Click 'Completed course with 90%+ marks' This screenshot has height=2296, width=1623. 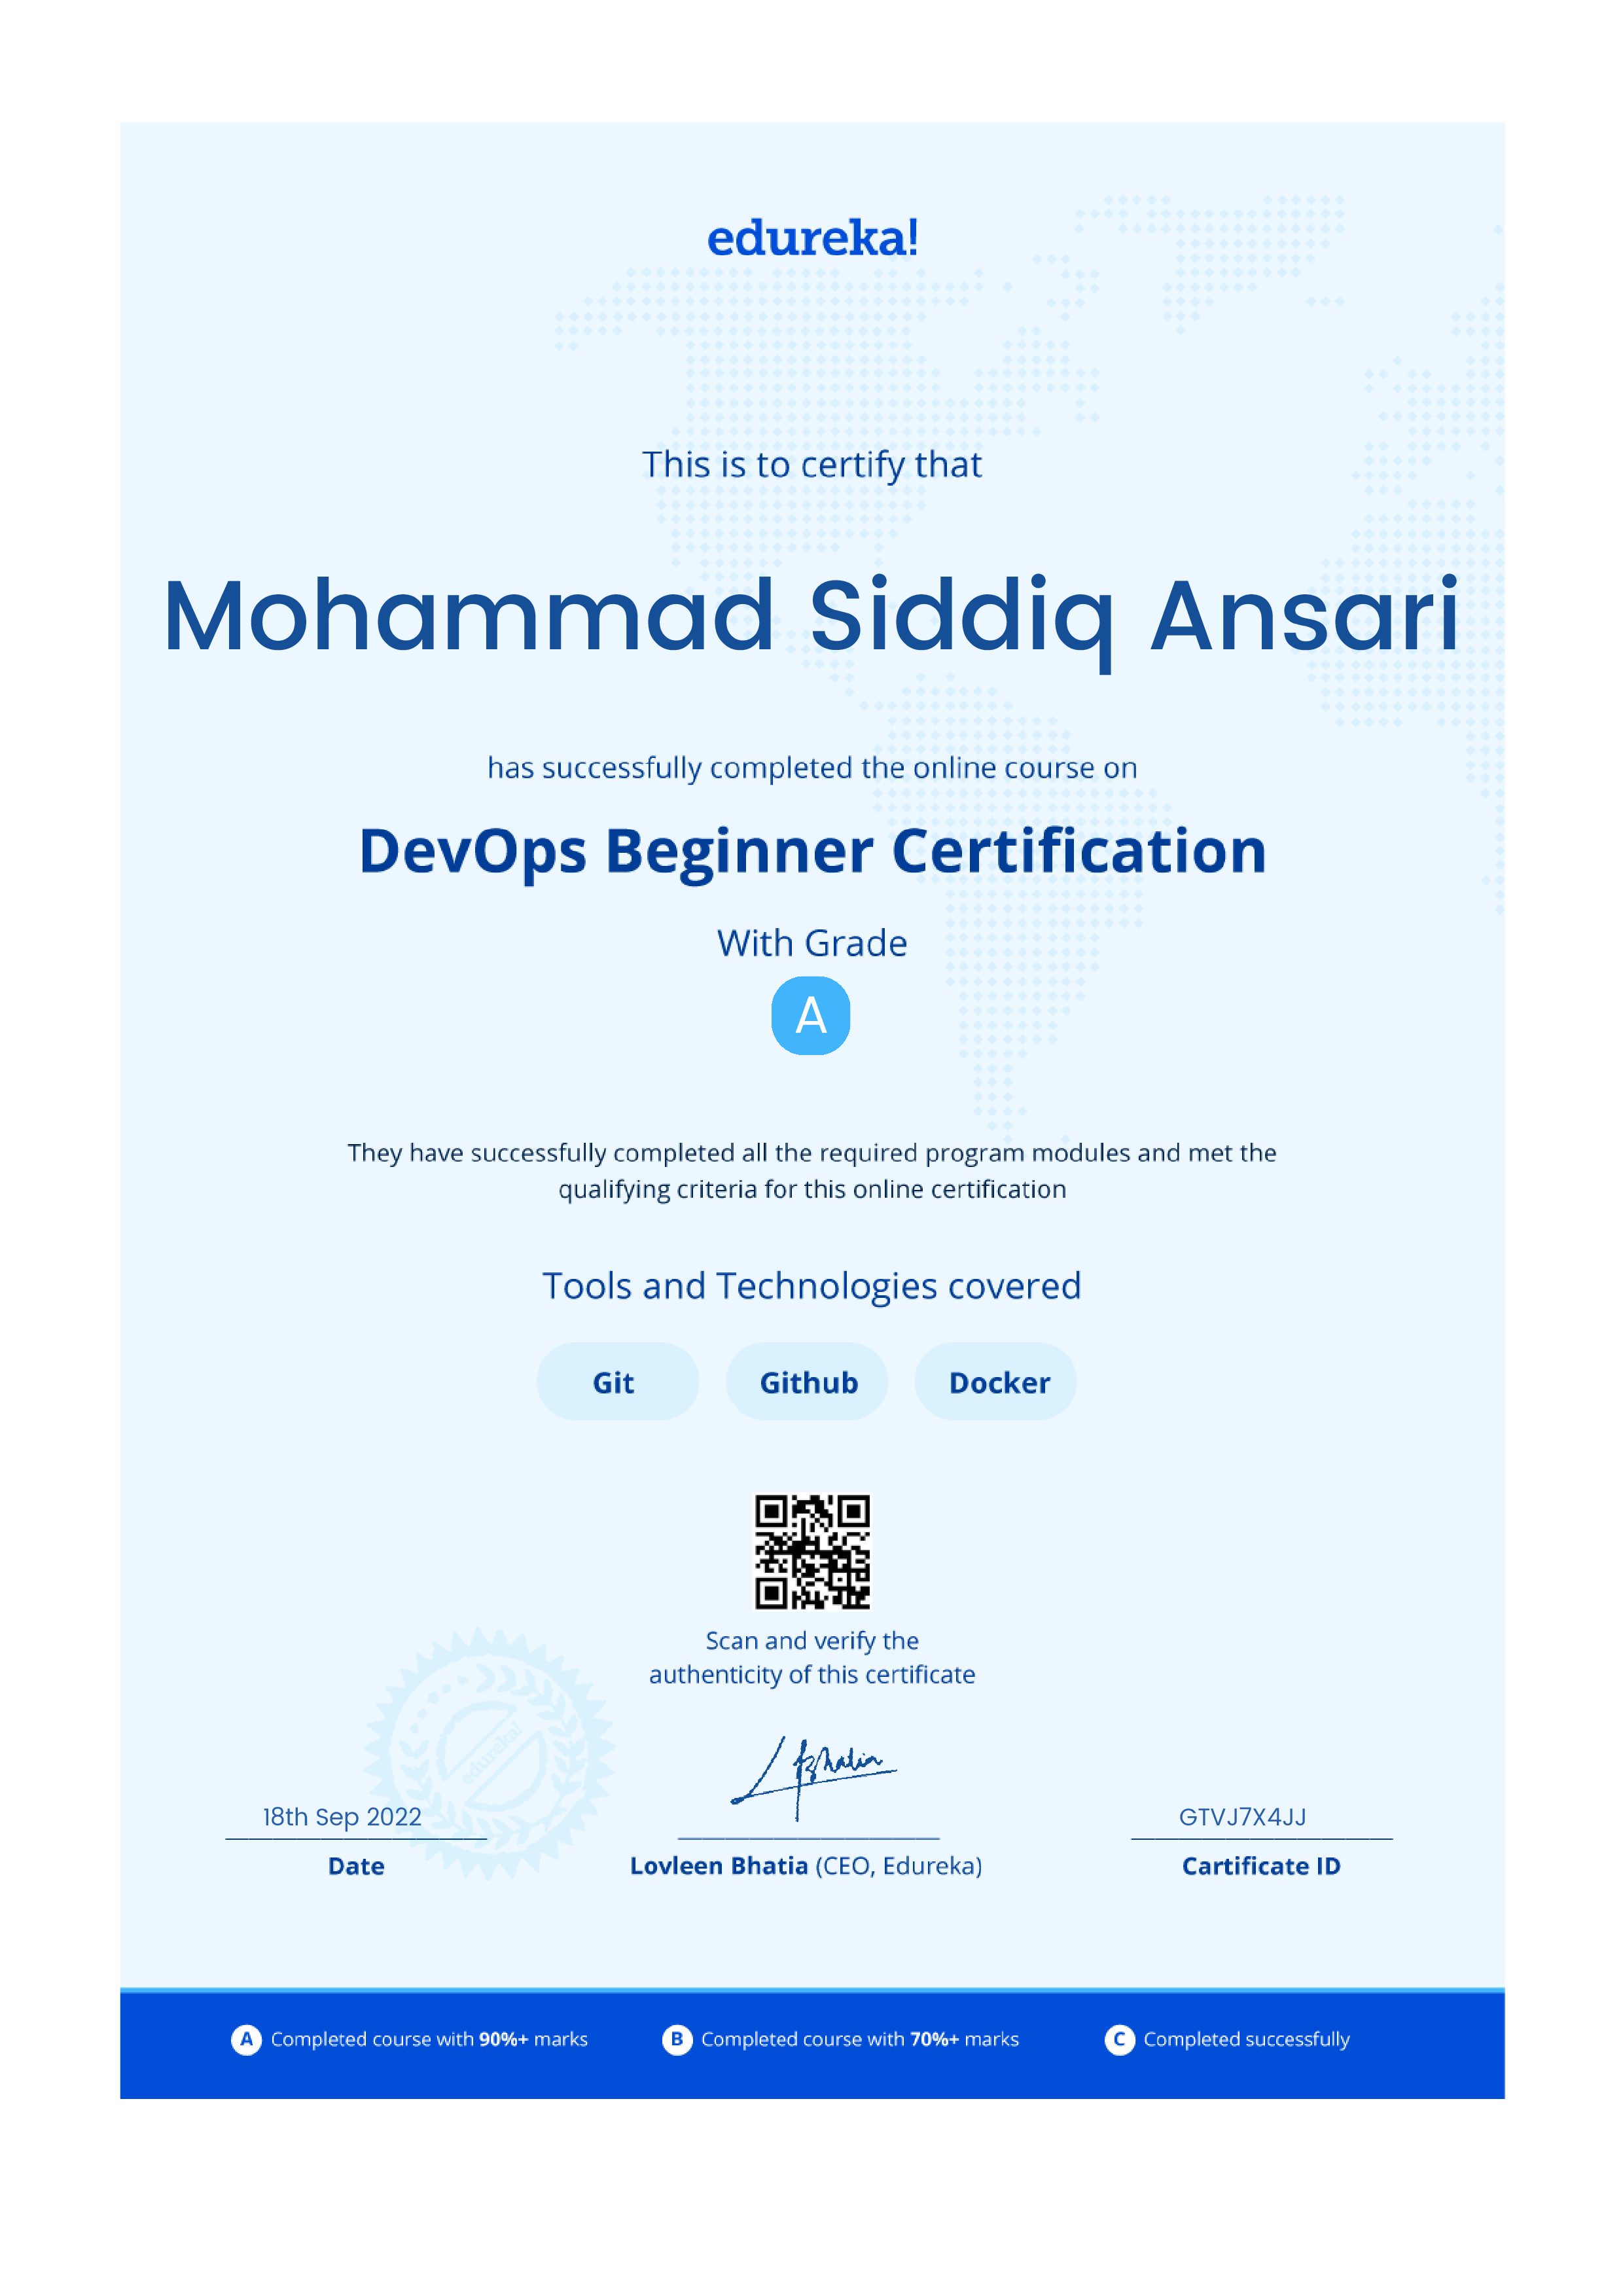tap(429, 2039)
